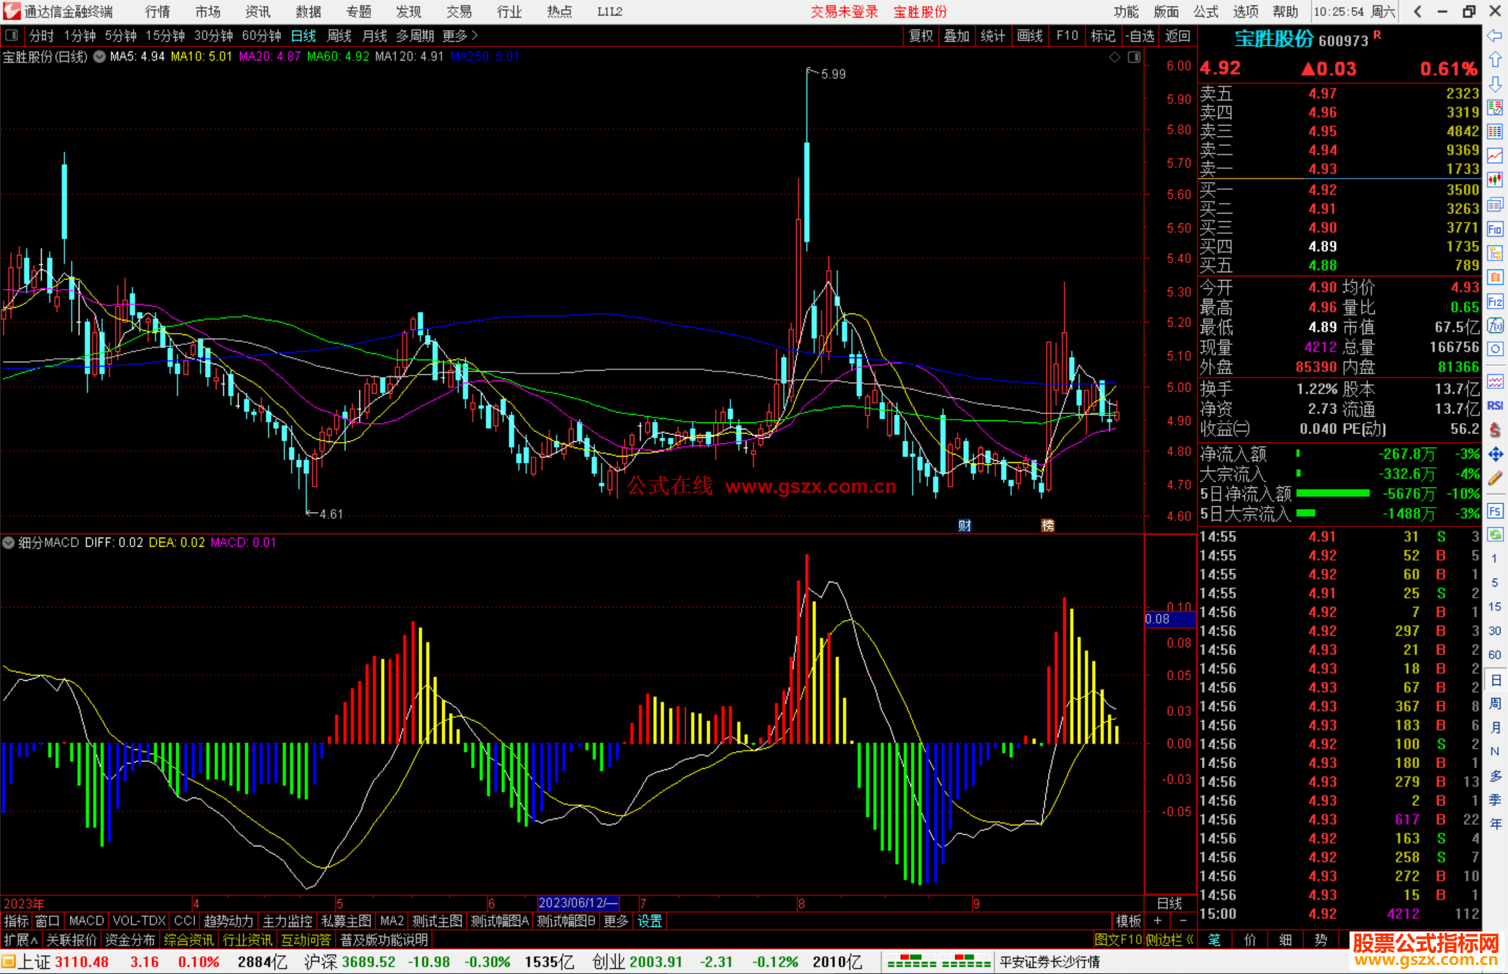The width and height of the screenshot is (1508, 974).
Task: Open the F10 company info sidebar icon
Action: click(1495, 229)
